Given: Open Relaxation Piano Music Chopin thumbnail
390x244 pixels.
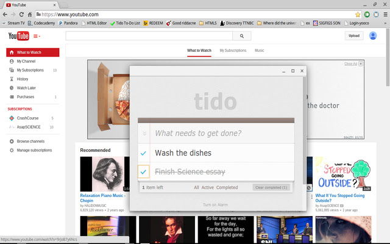Looking at the screenshot, I should click(105, 174).
